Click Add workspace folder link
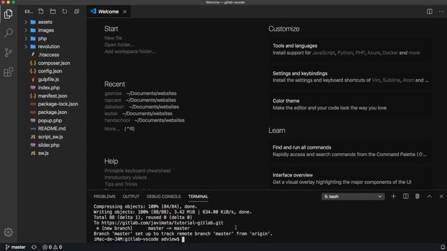The height and width of the screenshot is (251, 447). [130, 52]
